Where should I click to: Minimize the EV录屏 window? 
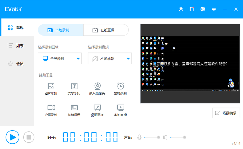tap(225, 9)
